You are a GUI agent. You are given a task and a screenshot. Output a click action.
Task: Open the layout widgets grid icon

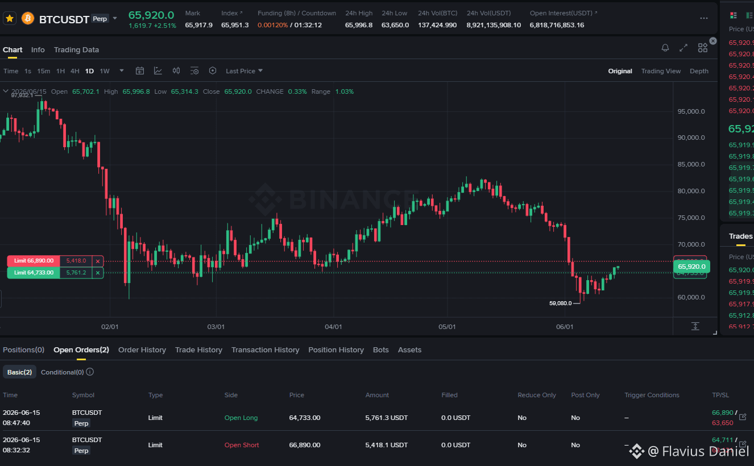point(703,48)
